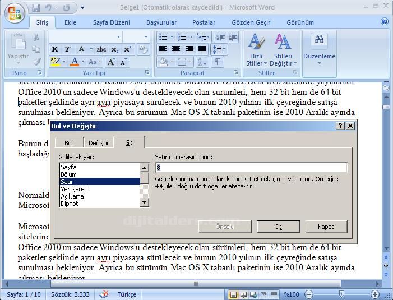This screenshot has width=393, height=300.
Task: Shrink font size
Action: [x=123, y=62]
